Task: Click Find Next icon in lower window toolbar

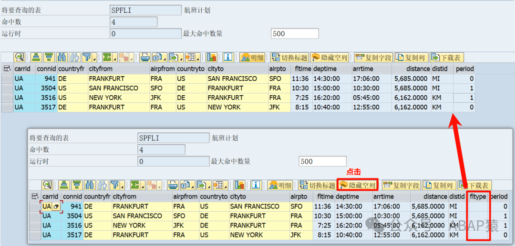Action: click(102, 185)
